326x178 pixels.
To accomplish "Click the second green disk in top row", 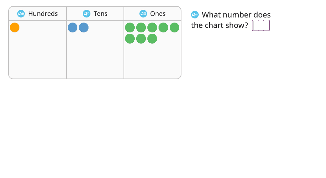I will pos(141,28).
